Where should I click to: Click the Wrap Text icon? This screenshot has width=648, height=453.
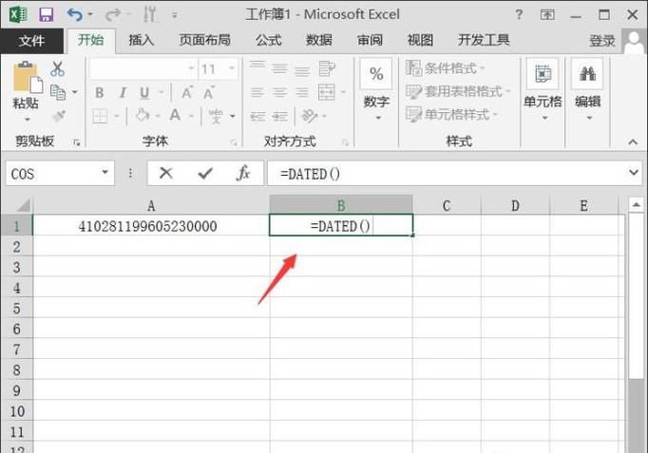(327, 69)
